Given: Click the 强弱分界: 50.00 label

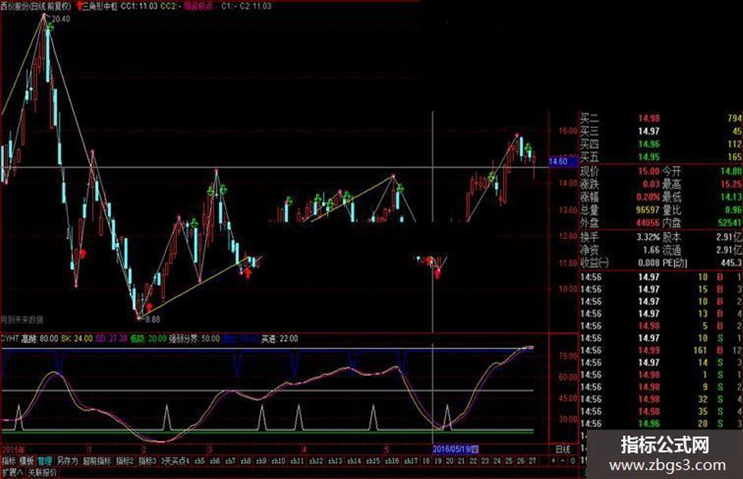Looking at the screenshot, I should (194, 339).
